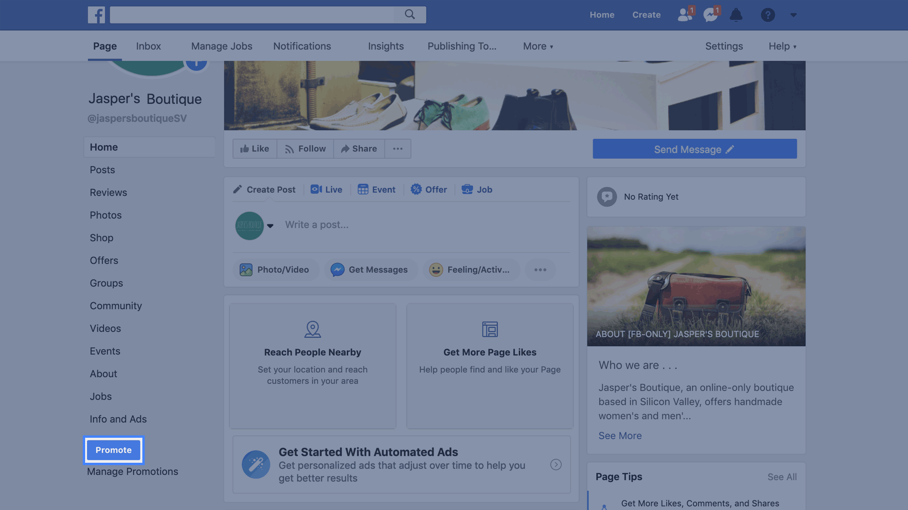Select Reviews in the left sidebar

point(108,193)
